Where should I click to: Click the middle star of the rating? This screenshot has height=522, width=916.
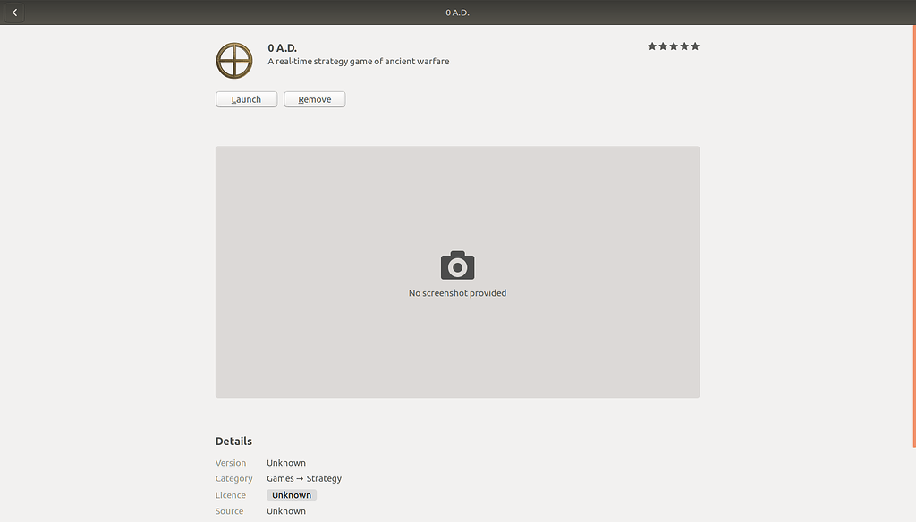[674, 45]
